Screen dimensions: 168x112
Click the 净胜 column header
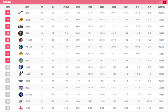pyautogui.click(x=149, y=7)
